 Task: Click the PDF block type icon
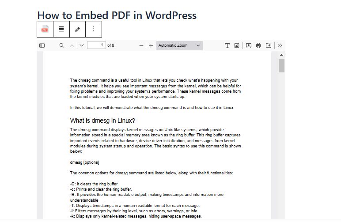45,29
